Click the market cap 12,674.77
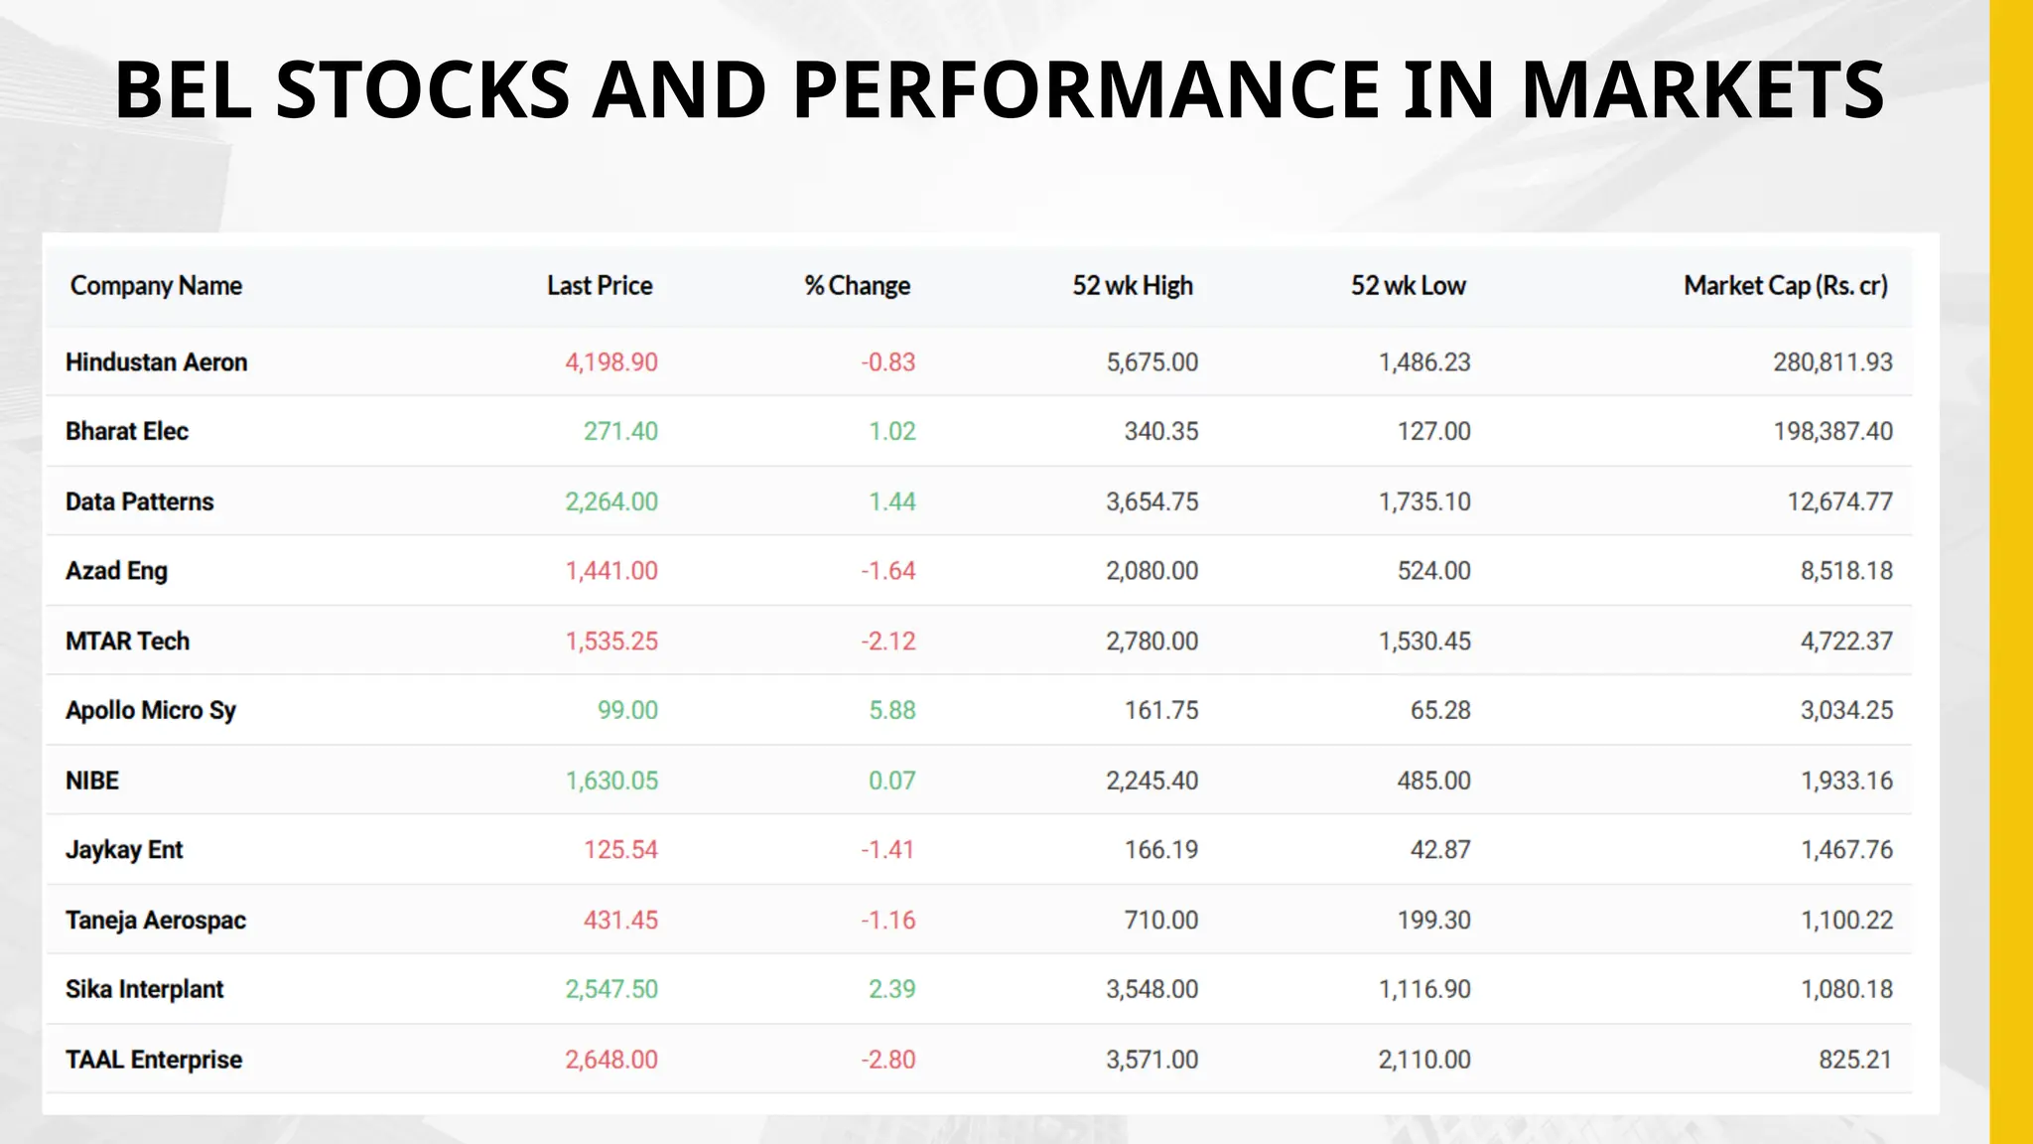 click(x=1840, y=501)
